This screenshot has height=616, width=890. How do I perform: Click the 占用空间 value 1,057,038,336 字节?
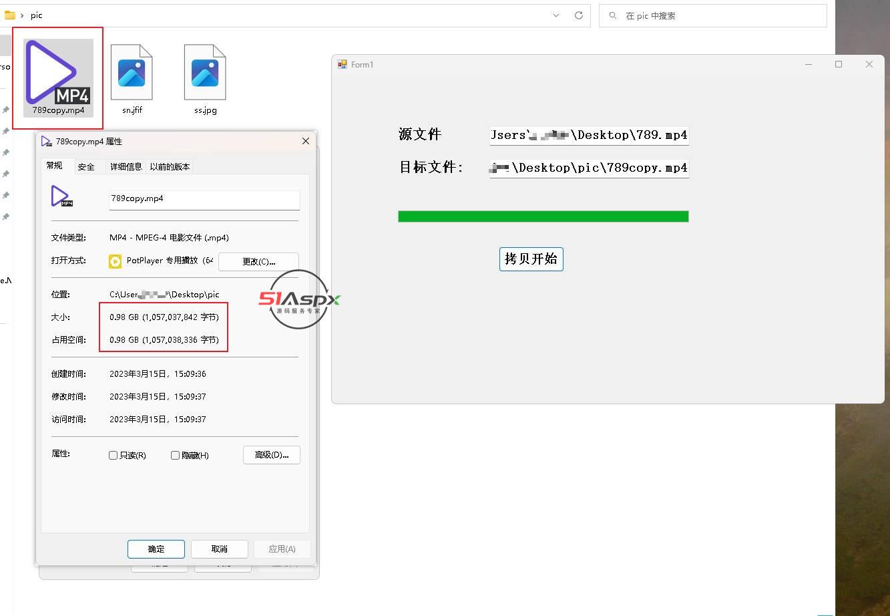point(164,340)
